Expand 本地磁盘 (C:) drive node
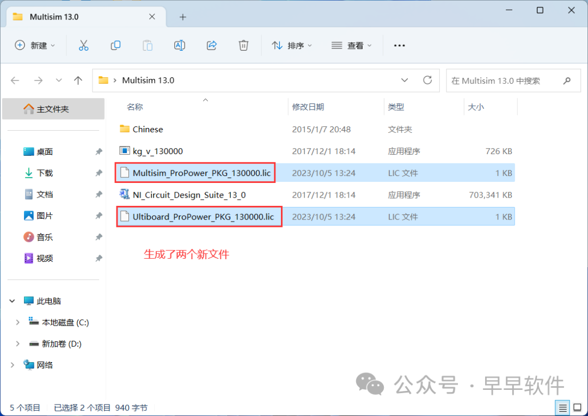The height and width of the screenshot is (416, 588). point(17,322)
